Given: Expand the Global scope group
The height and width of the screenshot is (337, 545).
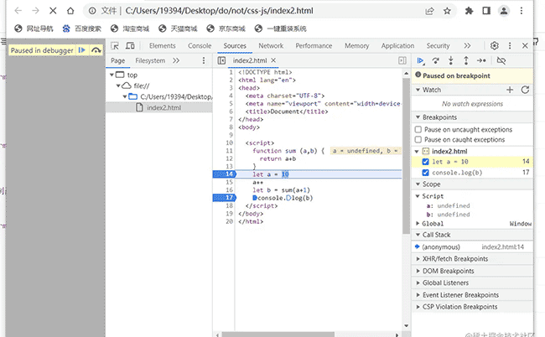Looking at the screenshot, I should pos(418,223).
